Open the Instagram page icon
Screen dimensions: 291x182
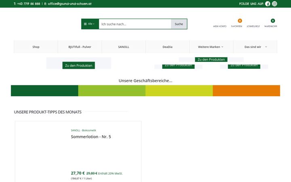[x=274, y=4]
